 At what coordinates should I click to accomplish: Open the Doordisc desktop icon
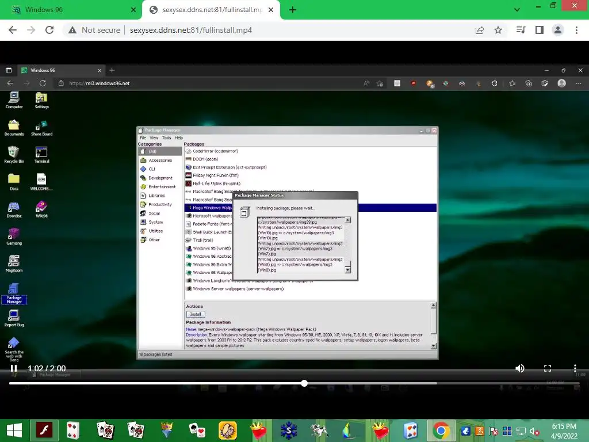pyautogui.click(x=14, y=209)
